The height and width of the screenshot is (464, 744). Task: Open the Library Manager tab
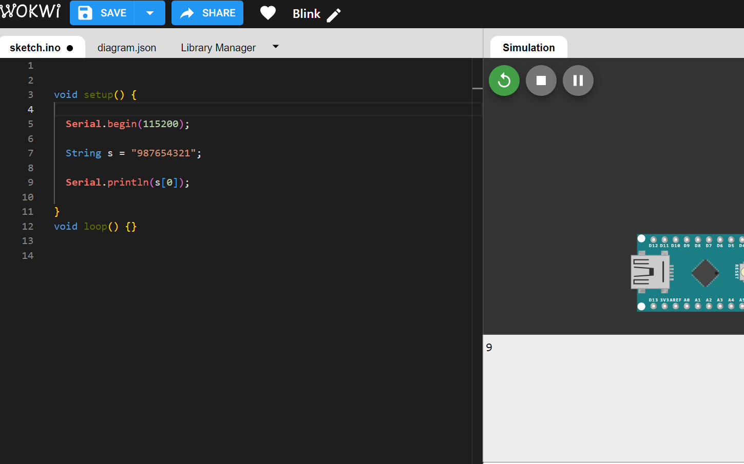point(218,48)
